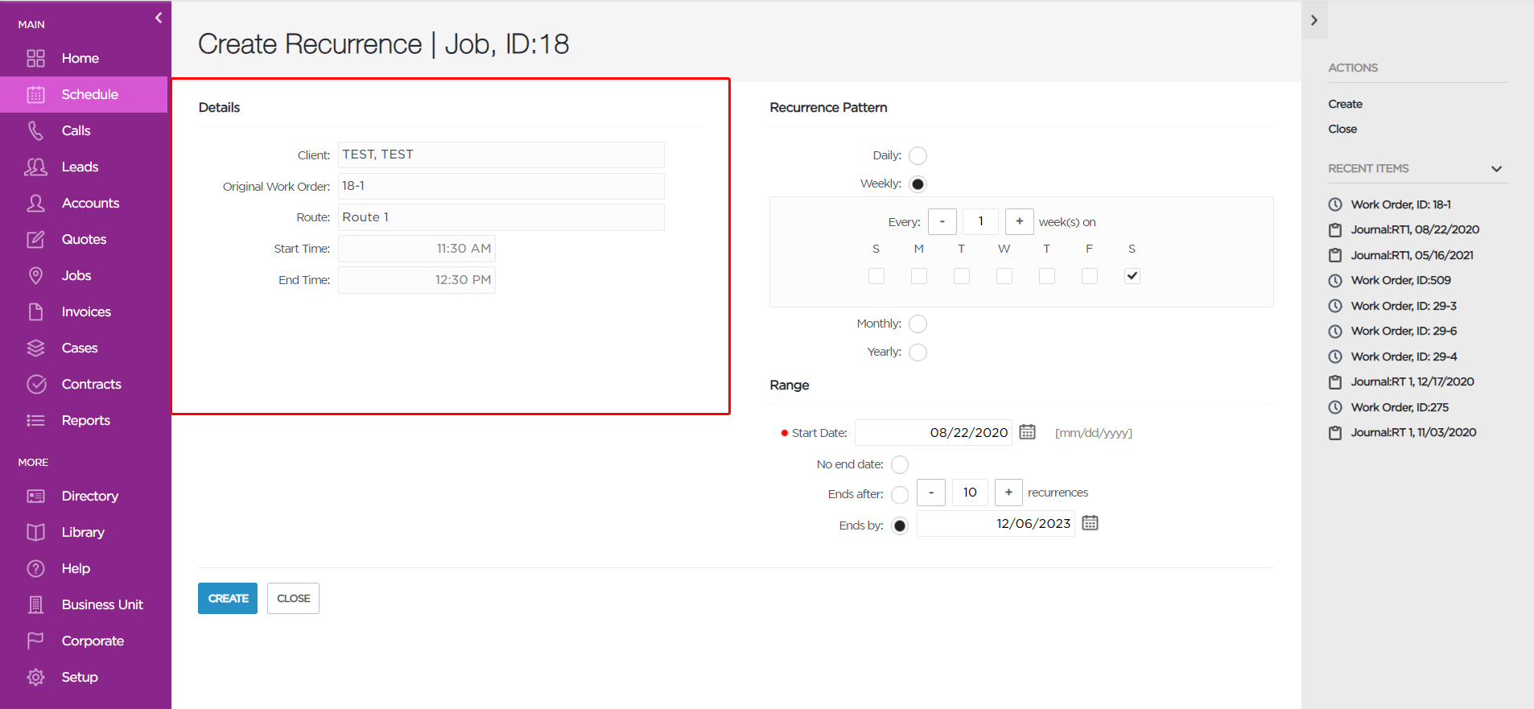Select the No end date radio button

click(x=900, y=464)
